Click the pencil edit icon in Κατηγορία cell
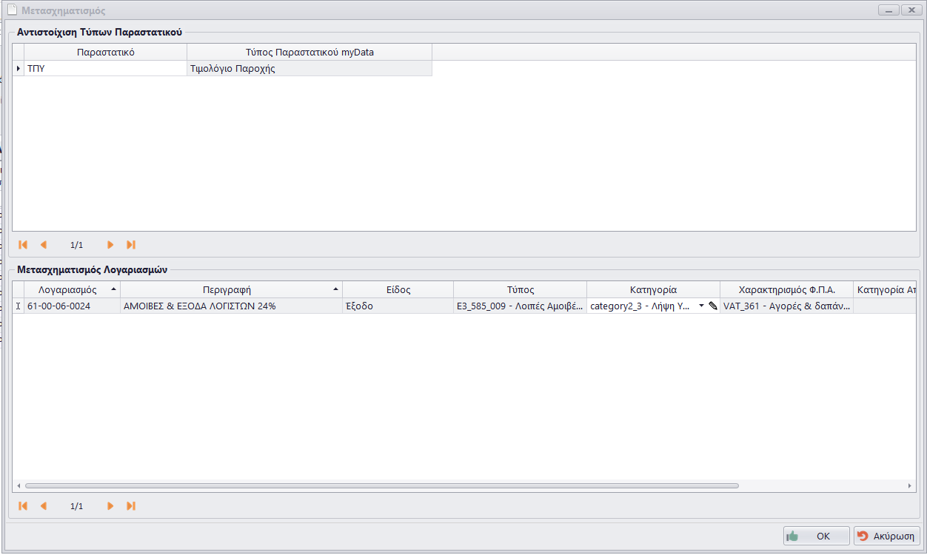Viewport: 927px width, 555px height. 712,306
